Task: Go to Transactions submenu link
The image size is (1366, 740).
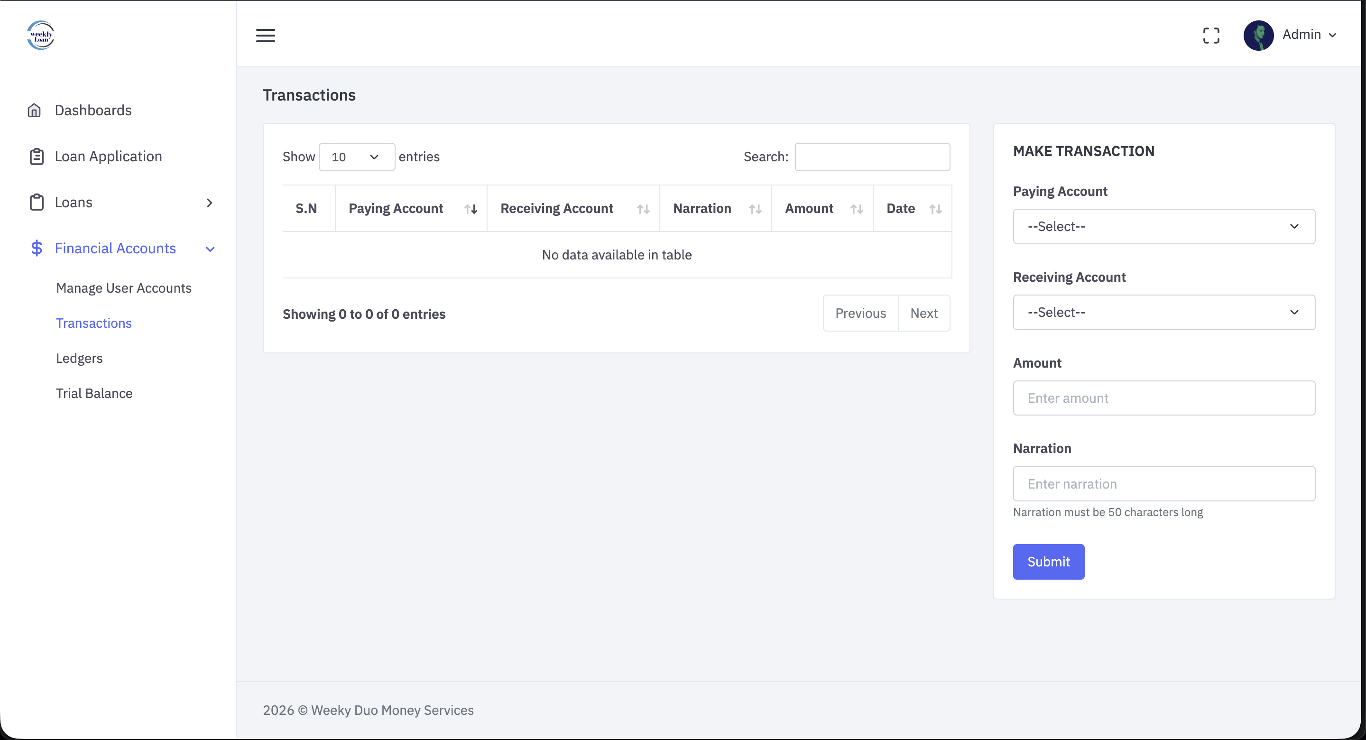Action: [x=94, y=323]
